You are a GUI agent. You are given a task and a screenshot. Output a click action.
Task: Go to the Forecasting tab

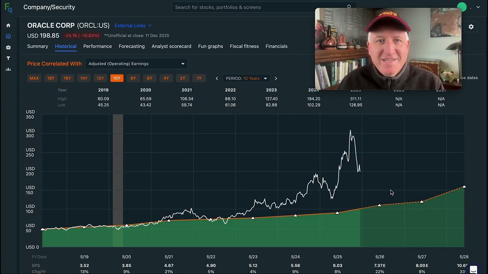pyautogui.click(x=132, y=46)
